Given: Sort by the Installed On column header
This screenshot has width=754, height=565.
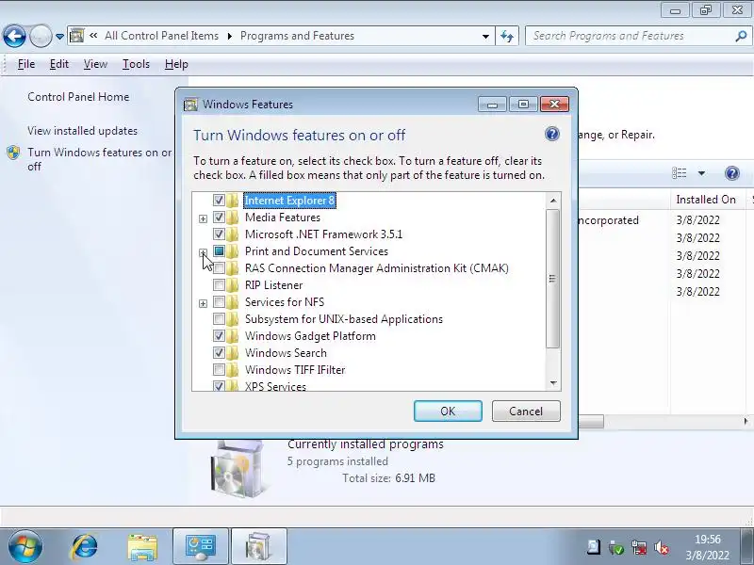Looking at the screenshot, I should 706,200.
